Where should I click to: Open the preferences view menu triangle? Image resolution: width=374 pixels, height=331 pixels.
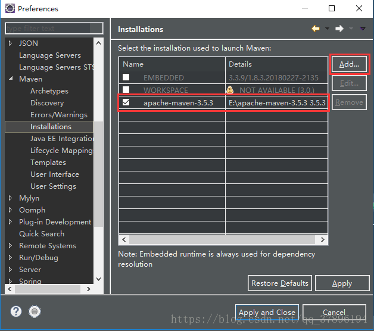[363, 29]
